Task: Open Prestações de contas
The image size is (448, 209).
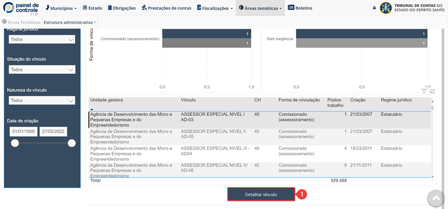Action: (166, 8)
